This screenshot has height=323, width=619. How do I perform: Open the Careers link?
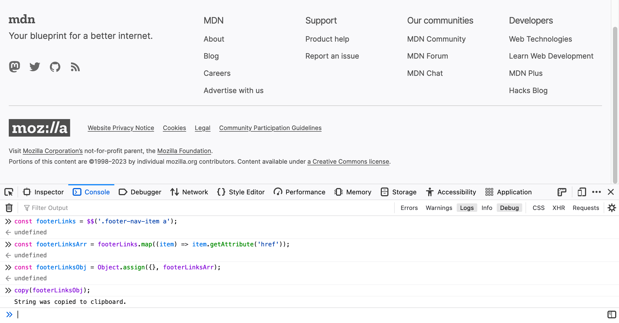[217, 73]
